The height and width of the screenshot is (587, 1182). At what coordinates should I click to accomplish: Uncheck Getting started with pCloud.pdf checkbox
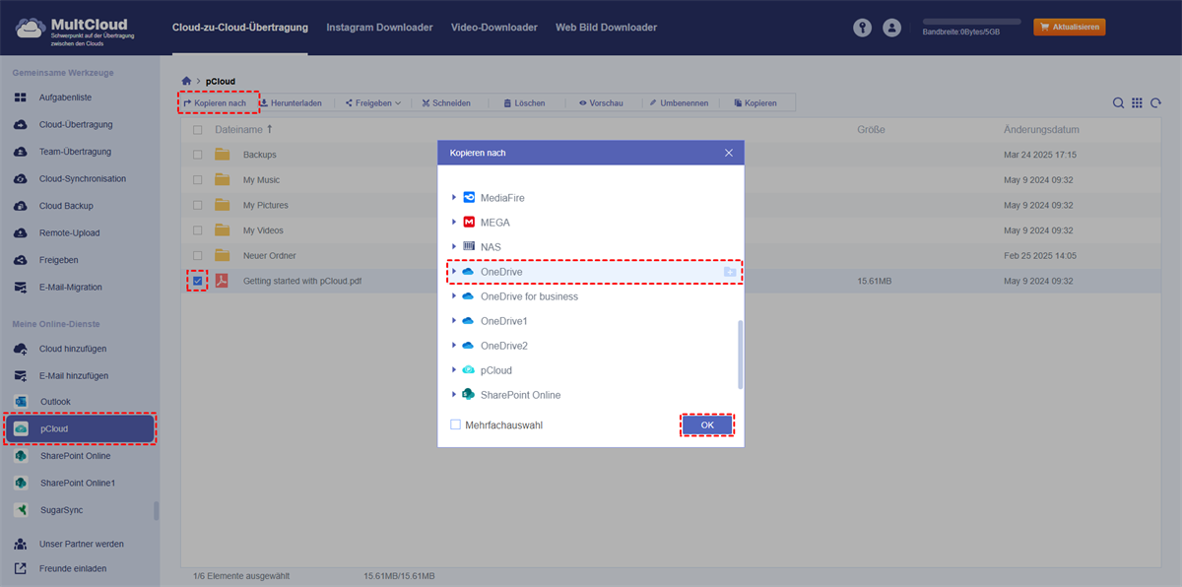tap(198, 282)
